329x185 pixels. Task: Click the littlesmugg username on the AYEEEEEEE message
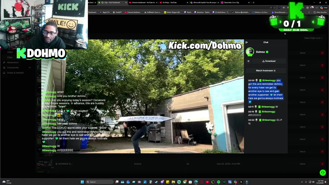(268, 112)
